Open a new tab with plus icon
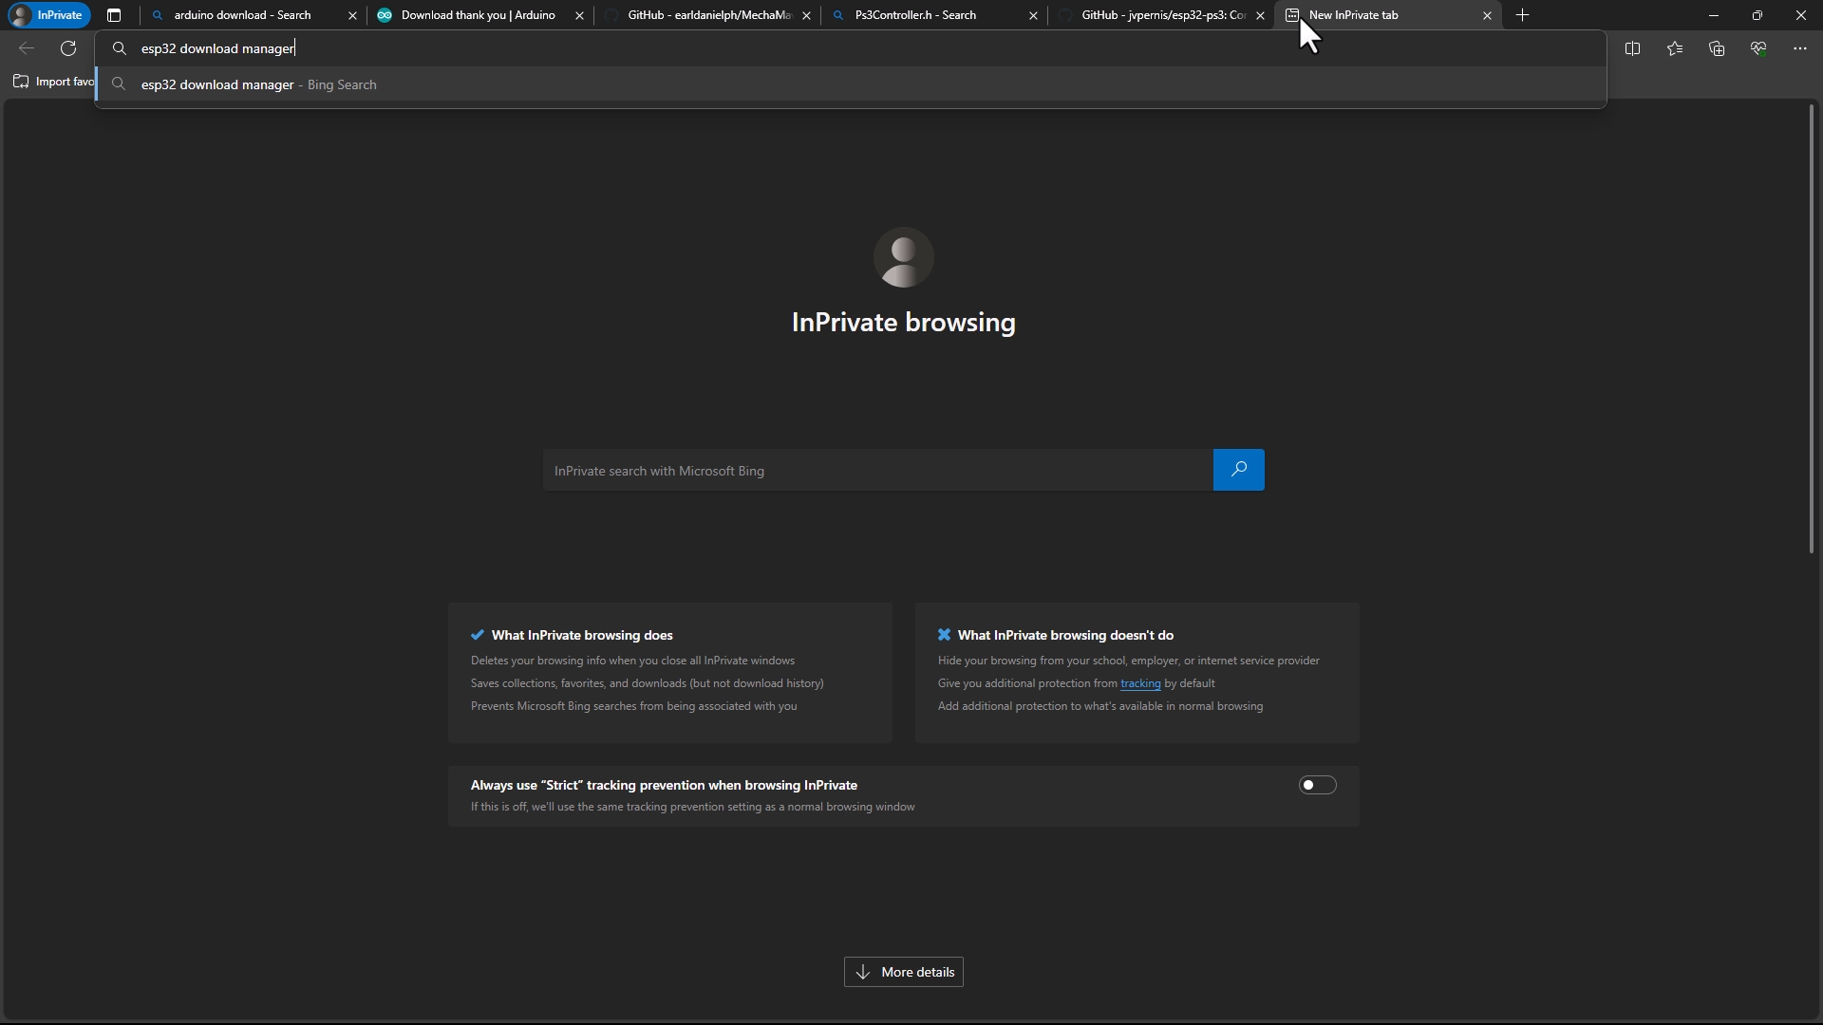The image size is (1823, 1025). (1523, 15)
